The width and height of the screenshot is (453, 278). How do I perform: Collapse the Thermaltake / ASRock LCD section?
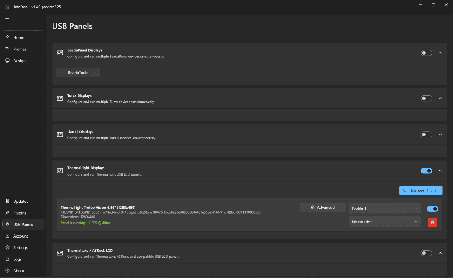click(440, 253)
